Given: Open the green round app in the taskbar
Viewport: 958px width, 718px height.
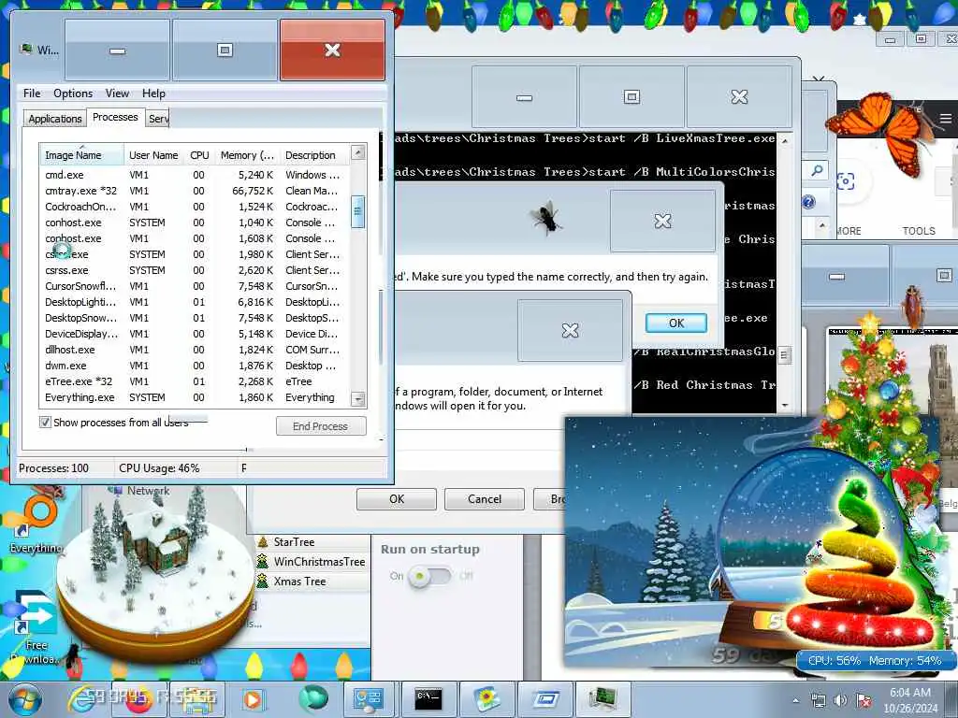Looking at the screenshot, I should coord(313,698).
